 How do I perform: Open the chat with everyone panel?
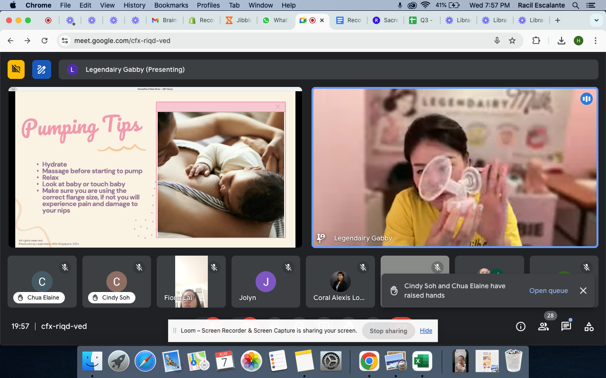tap(566, 326)
